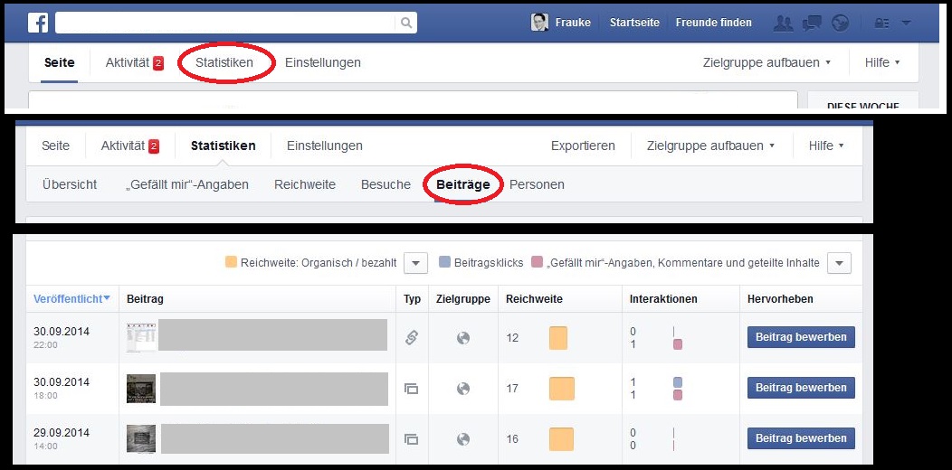Click reach bar for value 17

(562, 389)
